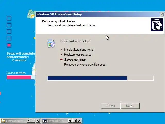
Task: Click the active pink setup stage indicator
Action: tap(9, 45)
